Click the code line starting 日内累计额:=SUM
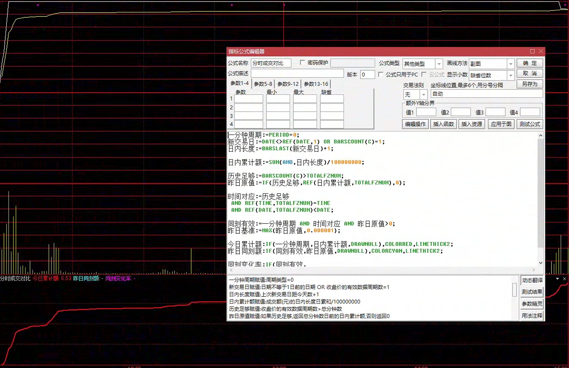Screen dimensions: 569x368 click(296, 162)
